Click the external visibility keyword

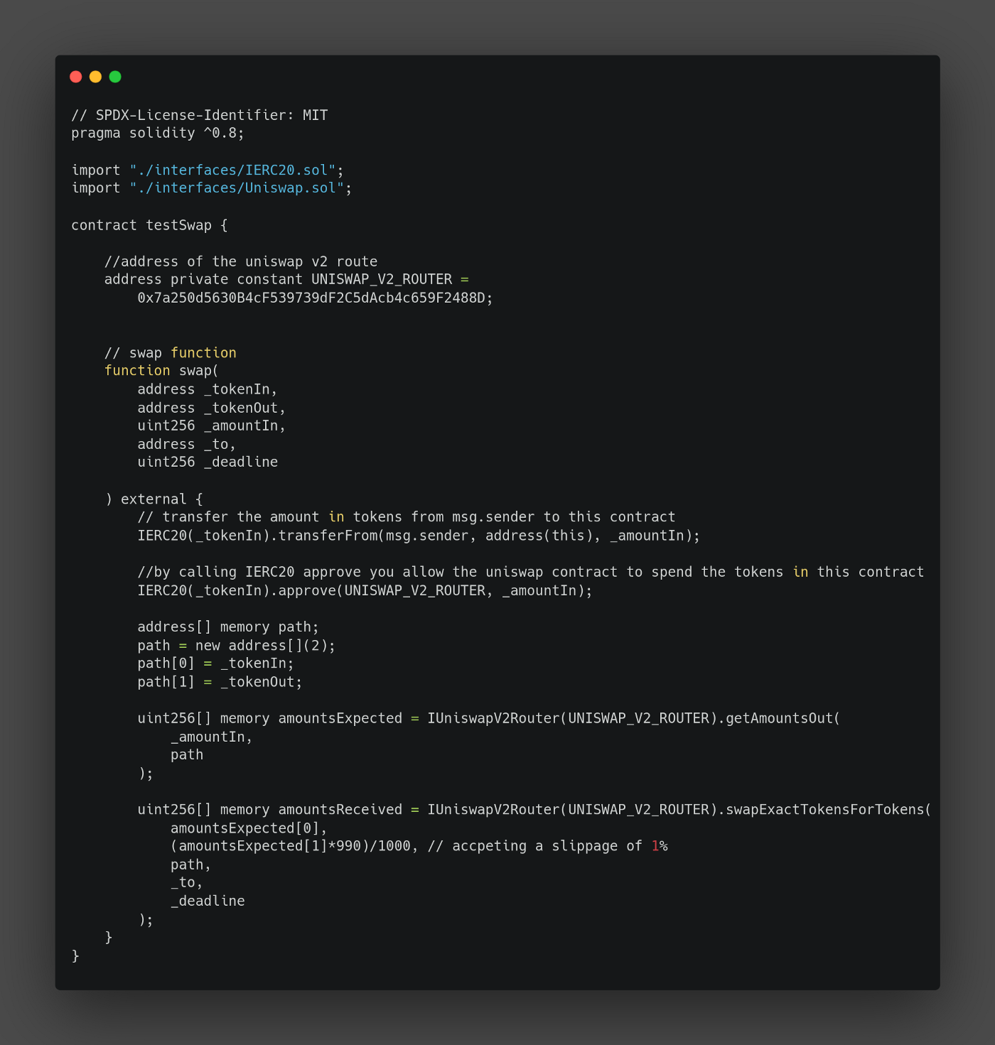tap(154, 499)
